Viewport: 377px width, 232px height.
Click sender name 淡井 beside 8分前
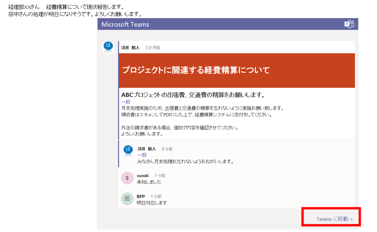click(147, 149)
